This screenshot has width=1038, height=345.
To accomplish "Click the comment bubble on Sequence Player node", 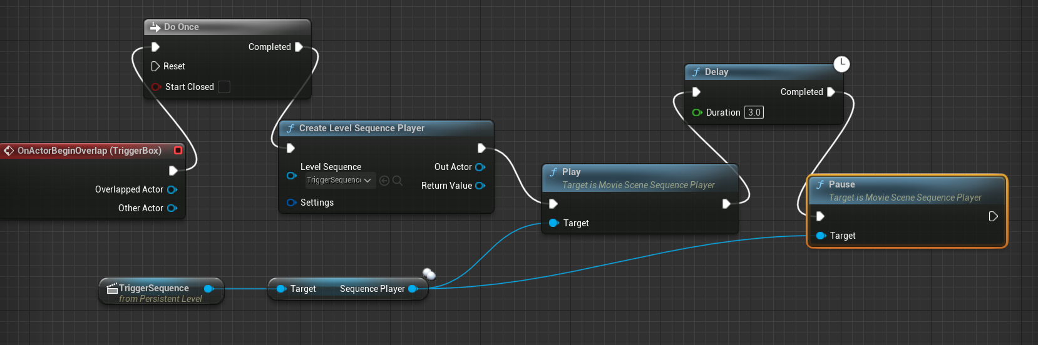I will 429,274.
